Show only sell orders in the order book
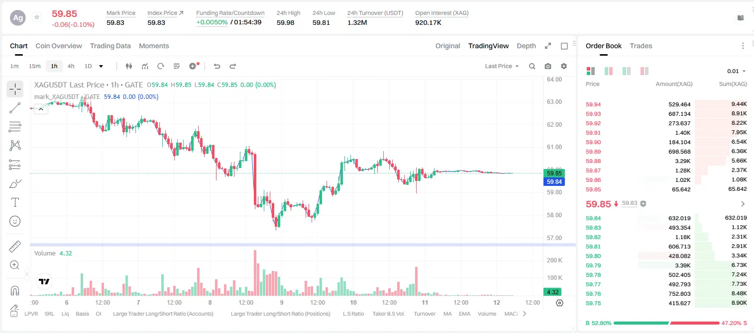 tap(644, 71)
